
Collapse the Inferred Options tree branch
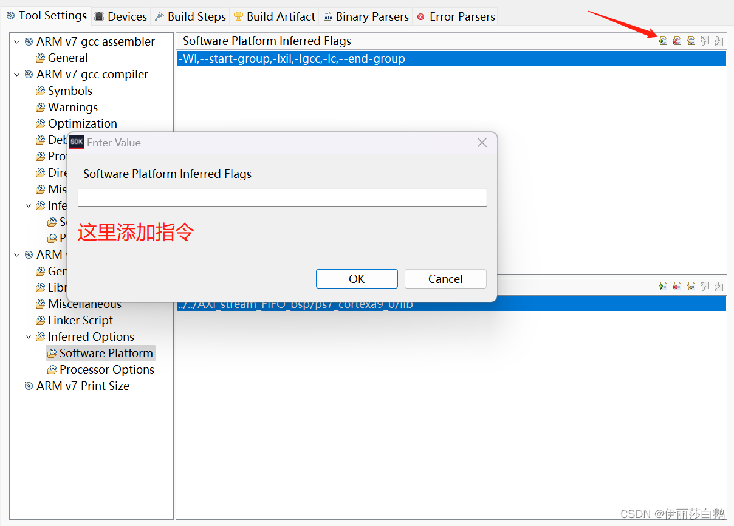(28, 336)
